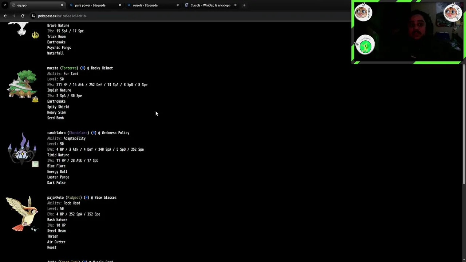The height and width of the screenshot is (262, 466).
Task: Click the favicon of the equipo tab
Action: click(x=13, y=5)
